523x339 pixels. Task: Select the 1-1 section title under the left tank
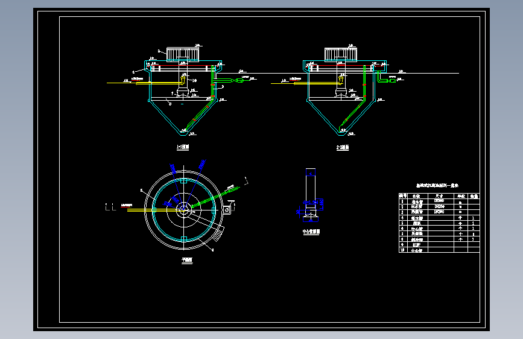point(183,147)
